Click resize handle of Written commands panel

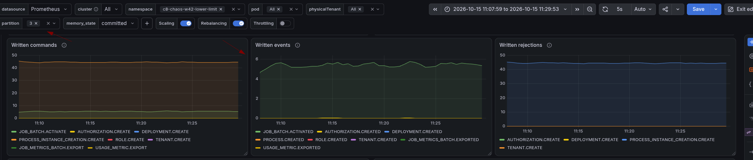click(x=246, y=154)
